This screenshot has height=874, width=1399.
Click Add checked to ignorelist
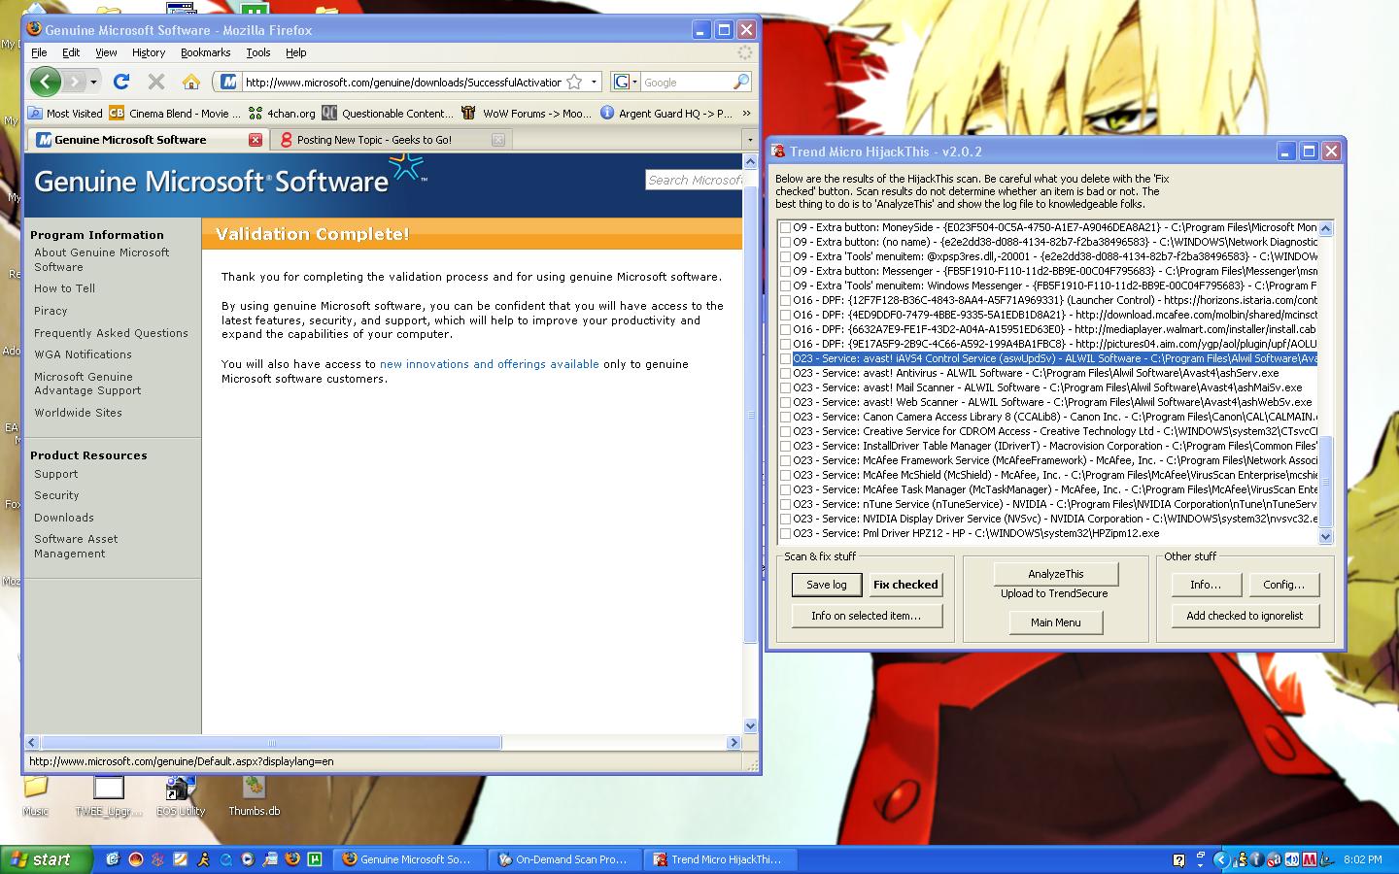1245,616
